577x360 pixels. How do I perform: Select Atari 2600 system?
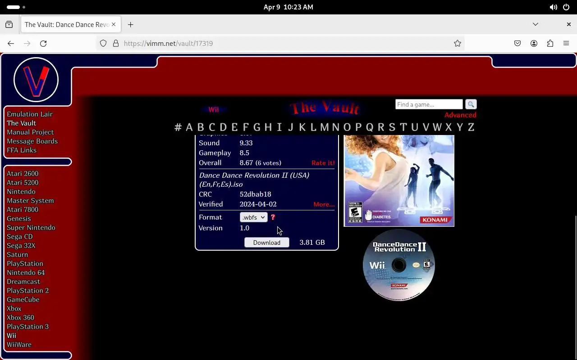[23, 173]
